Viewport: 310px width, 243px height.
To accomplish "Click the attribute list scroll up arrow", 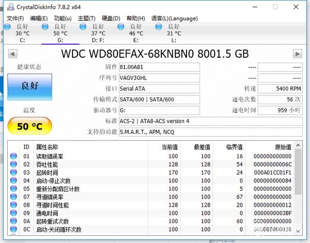I will point(298,146).
